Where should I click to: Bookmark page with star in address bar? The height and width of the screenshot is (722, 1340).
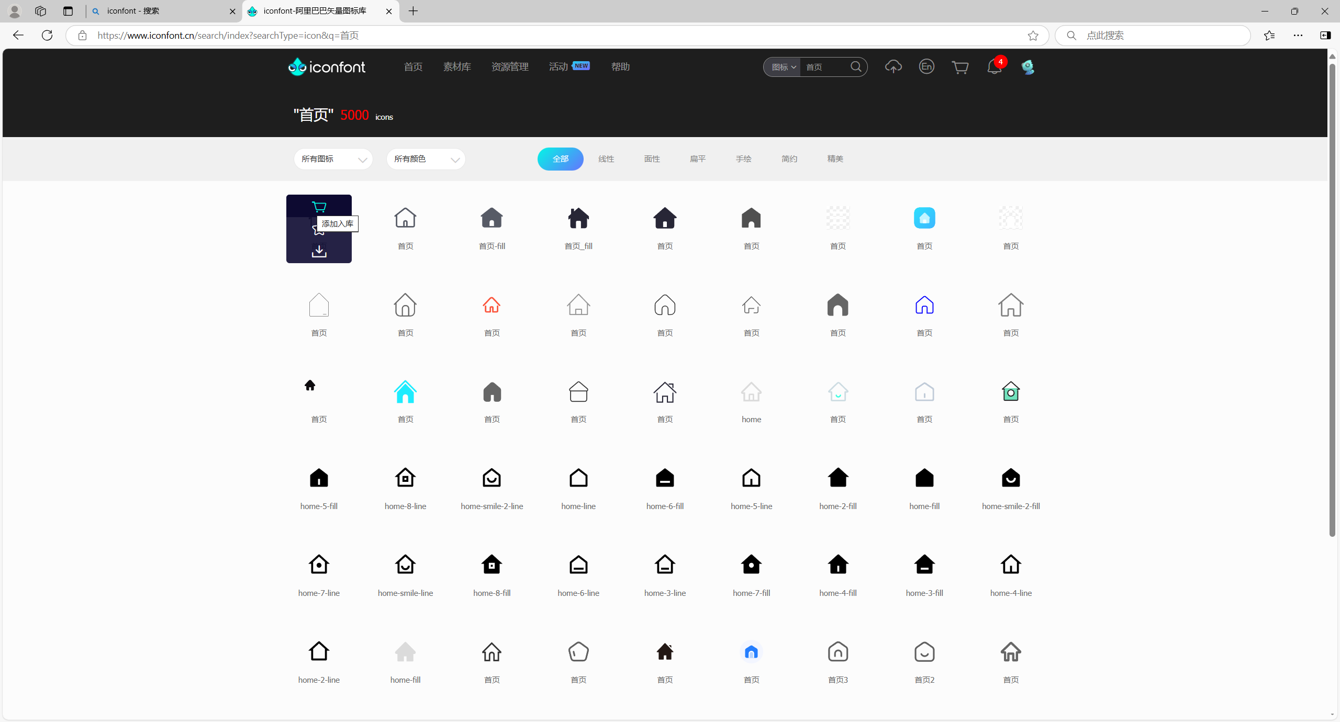[1033, 36]
